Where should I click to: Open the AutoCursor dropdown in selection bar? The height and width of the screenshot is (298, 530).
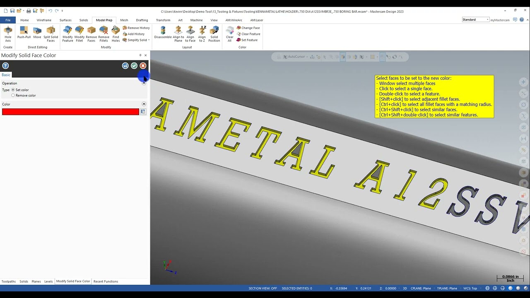coord(307,57)
